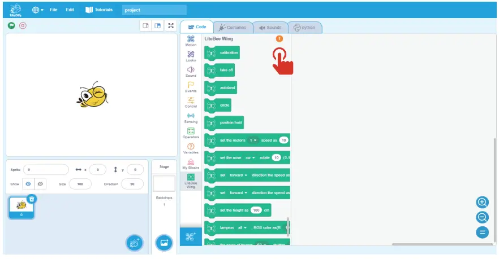Click the workspace vertical scrollbar
The image size is (499, 259).
pos(495,191)
